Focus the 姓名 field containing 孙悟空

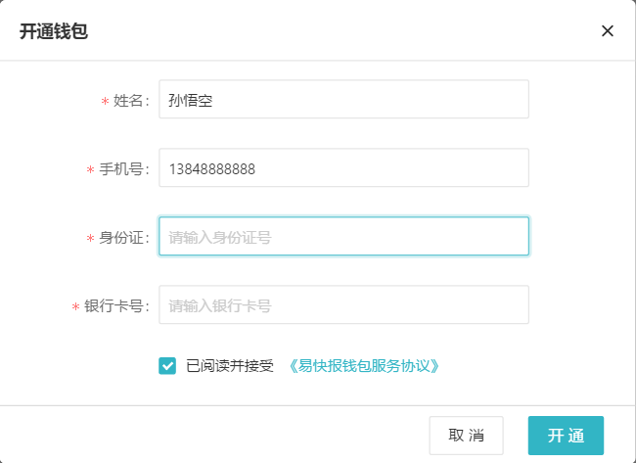pyautogui.click(x=344, y=100)
